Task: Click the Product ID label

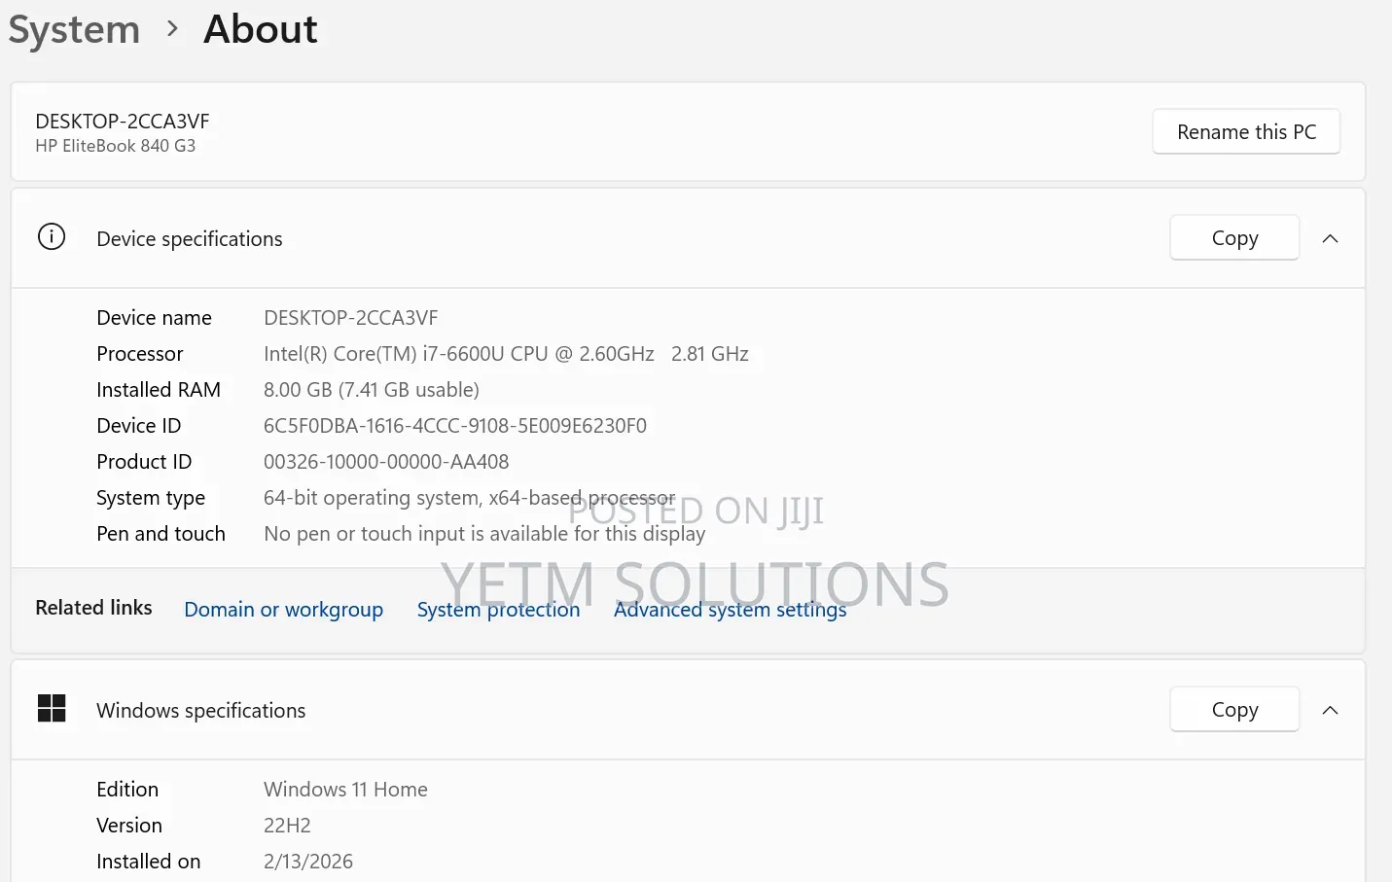Action: 144,462
